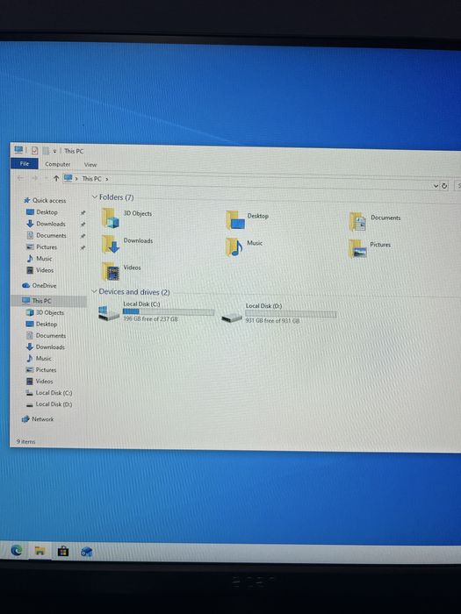The image size is (461, 614).
Task: Click This PC in address bar path
Action: [x=91, y=179]
